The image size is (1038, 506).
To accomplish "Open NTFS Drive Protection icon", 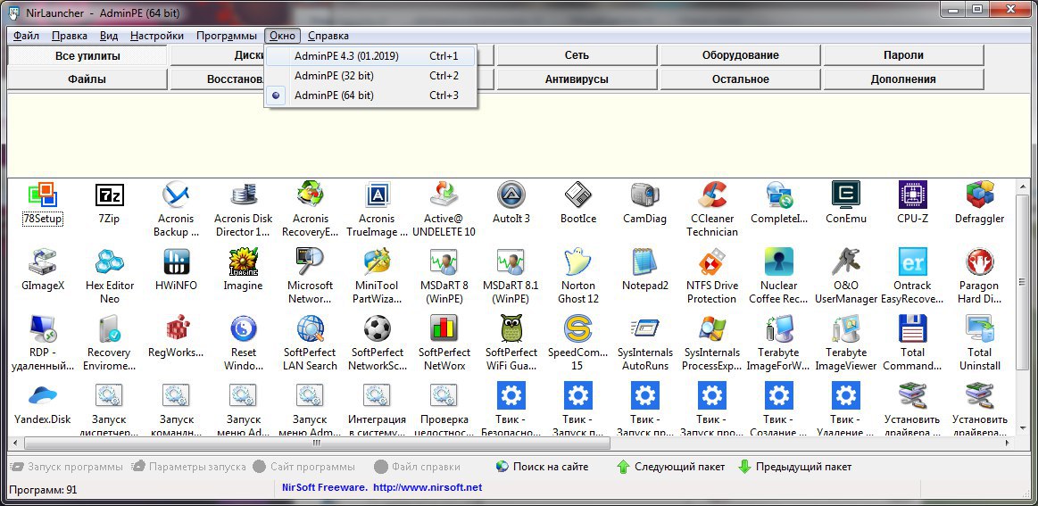I will [x=712, y=262].
